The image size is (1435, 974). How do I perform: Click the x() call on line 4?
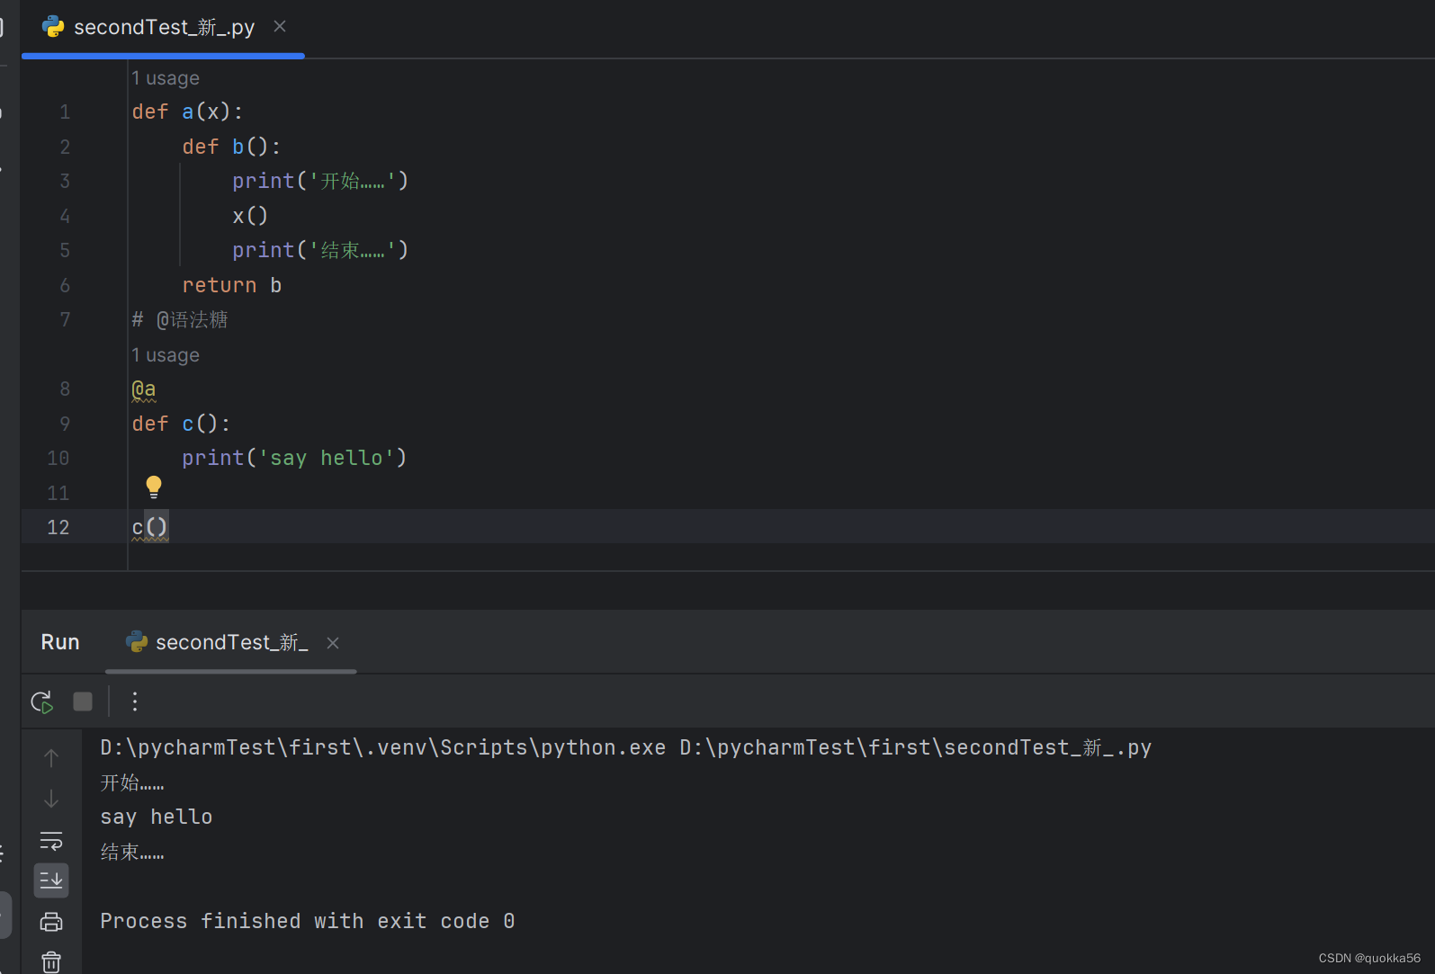point(250,216)
